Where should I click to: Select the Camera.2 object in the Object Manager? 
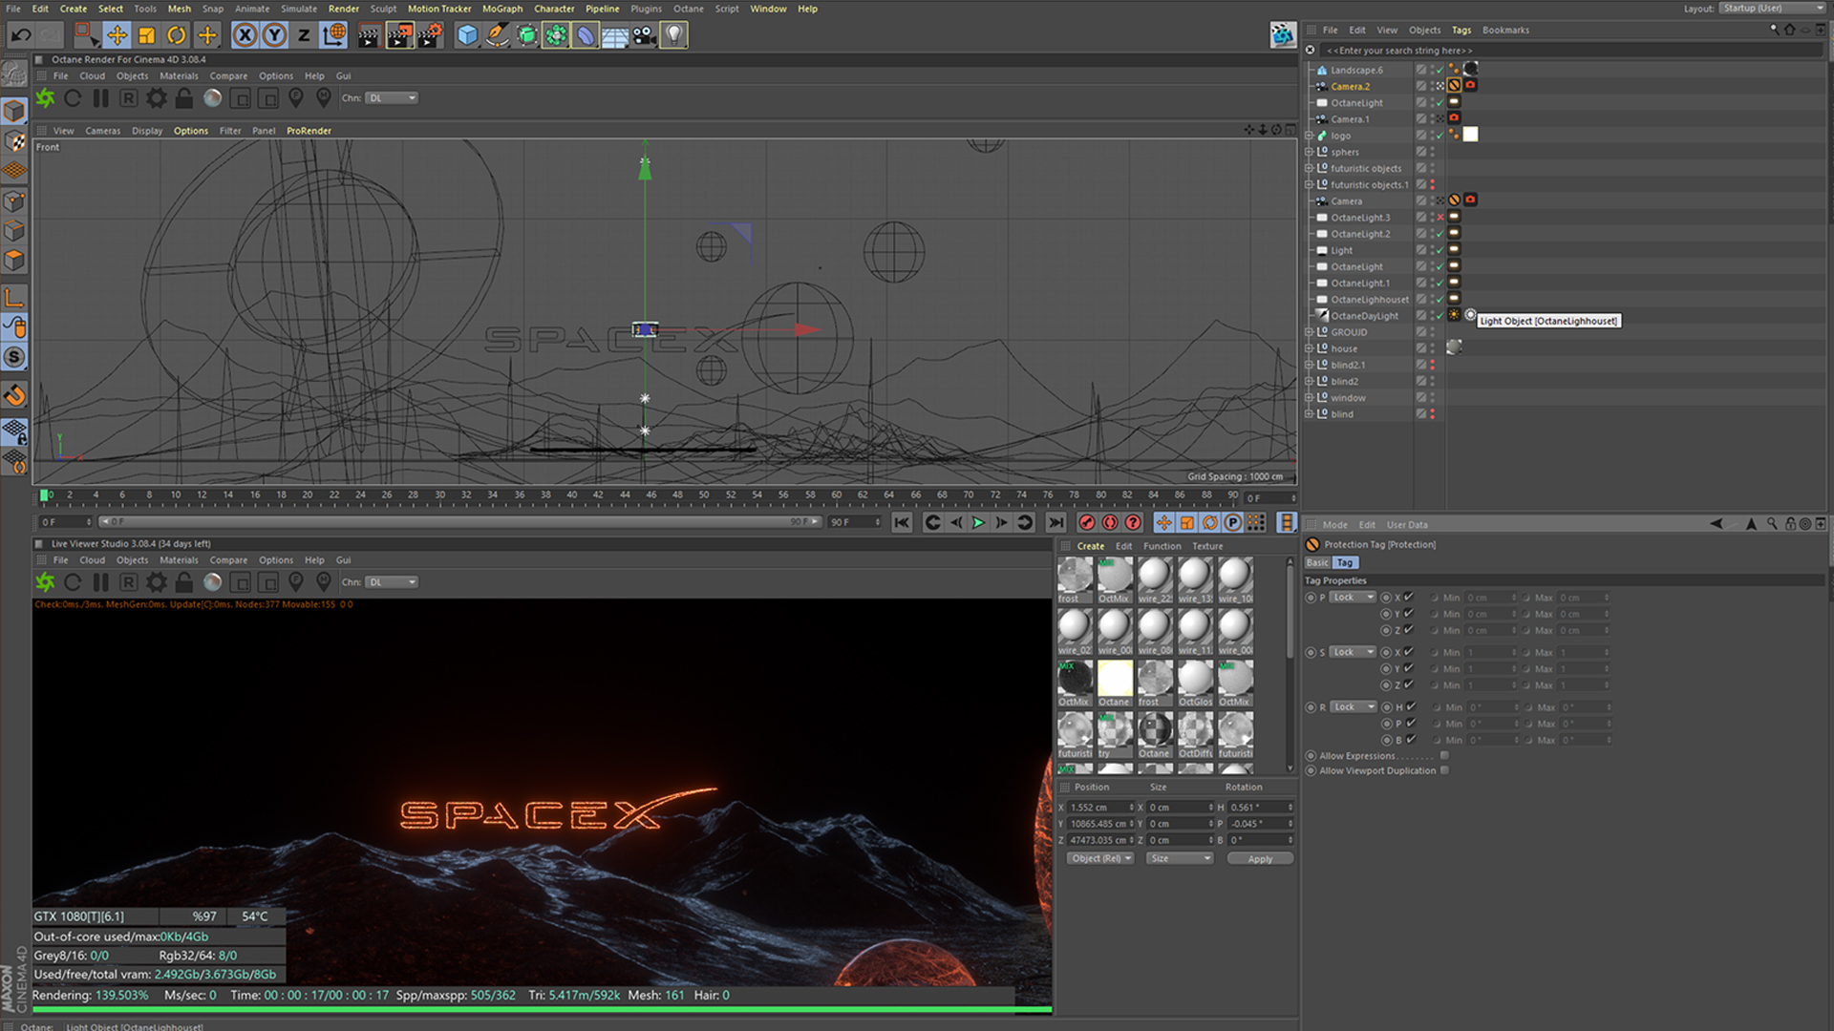coord(1350,86)
